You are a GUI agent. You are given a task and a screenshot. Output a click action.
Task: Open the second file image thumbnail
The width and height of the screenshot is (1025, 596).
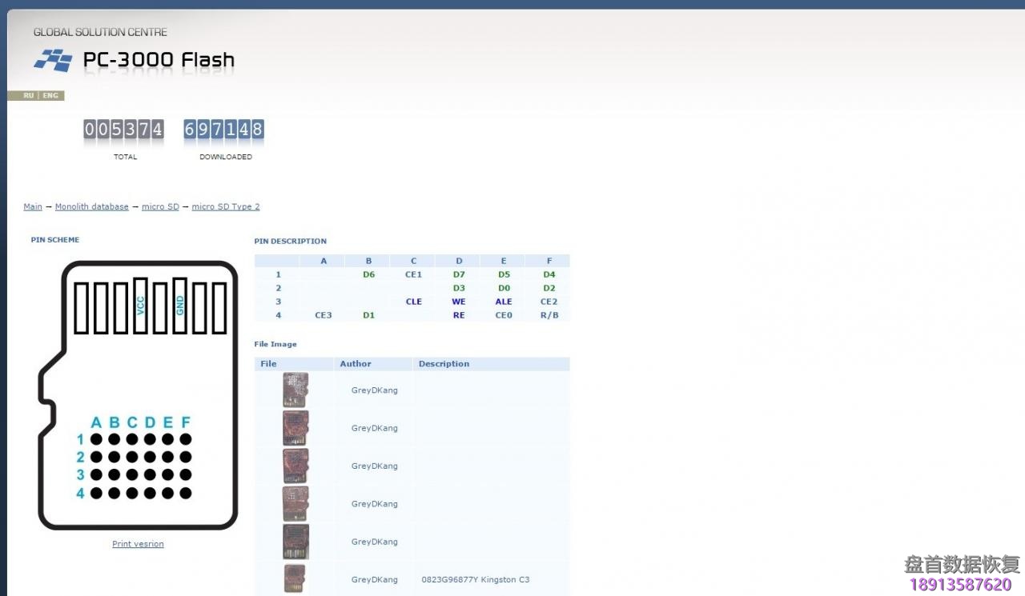coord(295,428)
